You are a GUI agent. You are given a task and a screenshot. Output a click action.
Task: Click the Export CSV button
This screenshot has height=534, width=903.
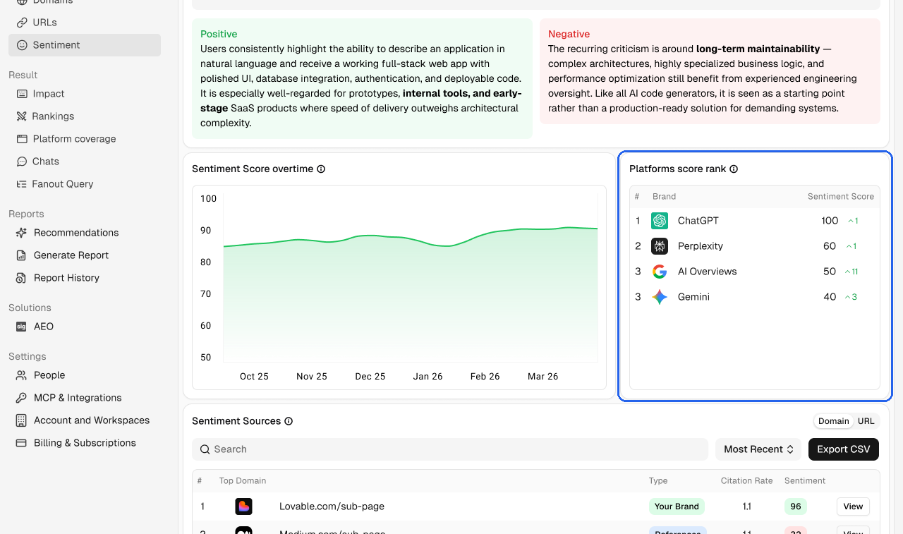[844, 449]
